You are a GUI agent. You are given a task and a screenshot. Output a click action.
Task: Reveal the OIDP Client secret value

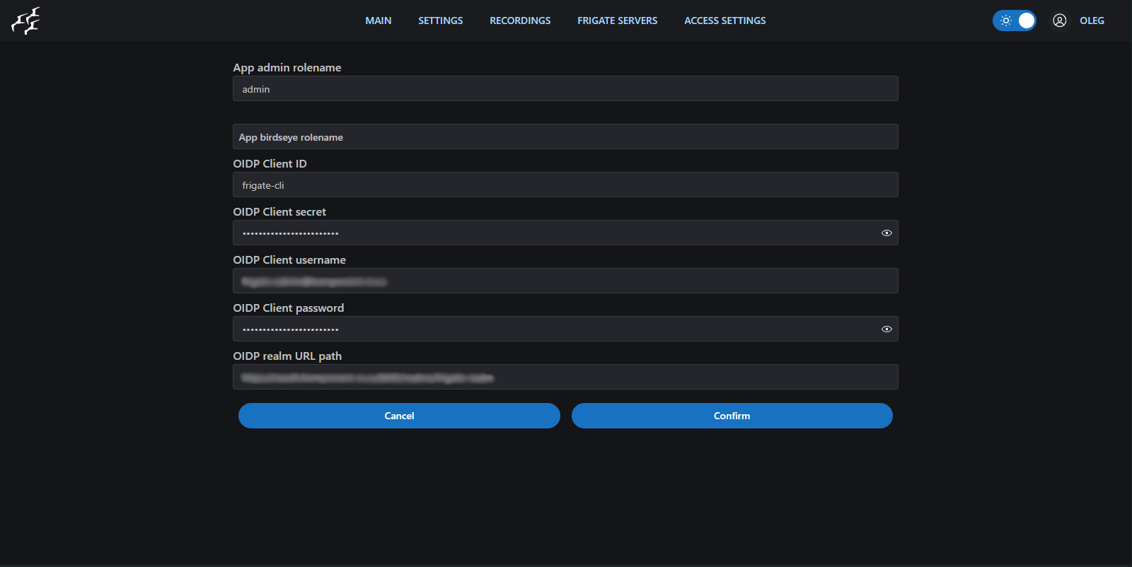pyautogui.click(x=886, y=233)
